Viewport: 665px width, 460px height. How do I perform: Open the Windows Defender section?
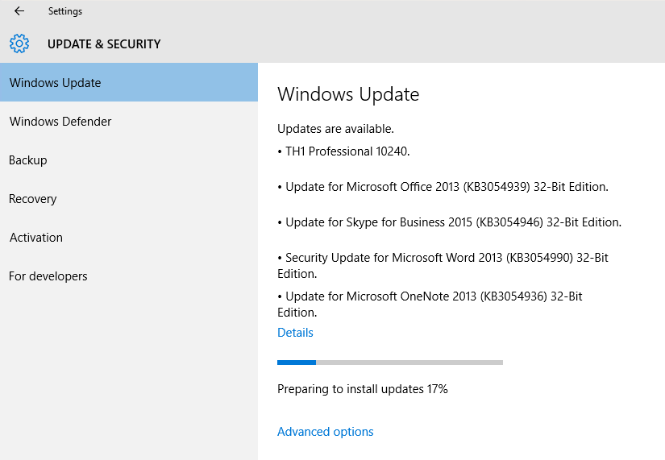coord(129,122)
